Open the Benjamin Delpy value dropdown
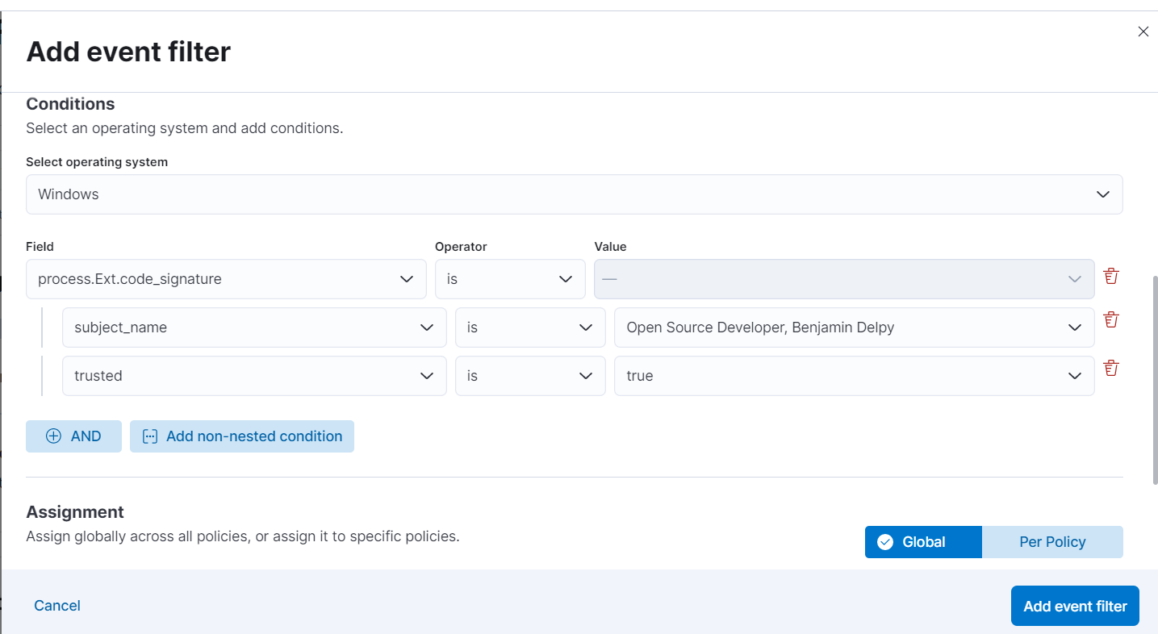Screen dimensions: 1158x634 pos(853,327)
